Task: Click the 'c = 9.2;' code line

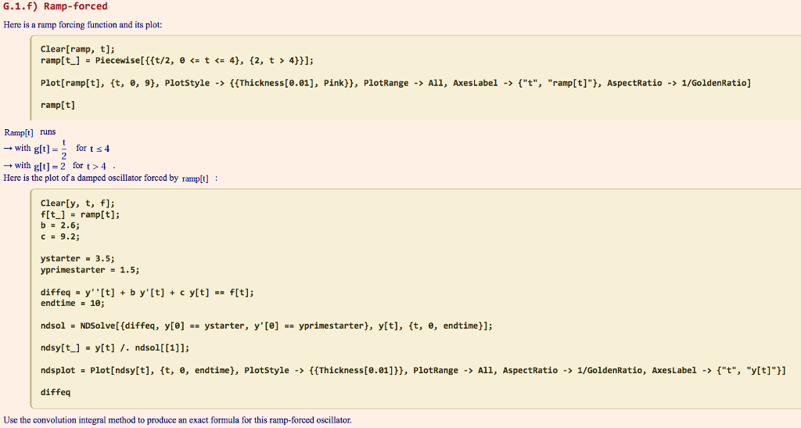Action: pos(60,236)
